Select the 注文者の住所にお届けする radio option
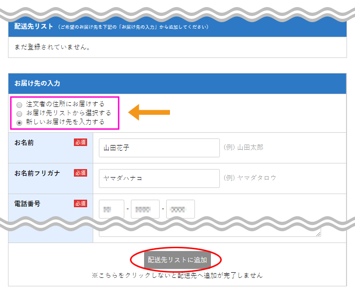This screenshot has height=292, width=355. point(19,105)
